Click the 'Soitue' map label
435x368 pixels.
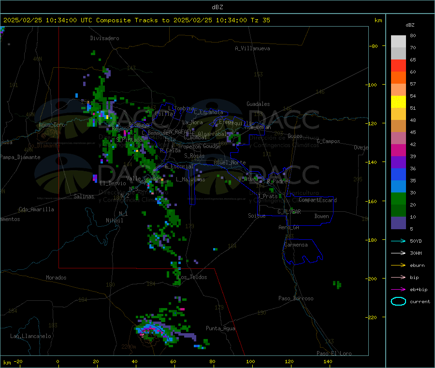(x=257, y=216)
